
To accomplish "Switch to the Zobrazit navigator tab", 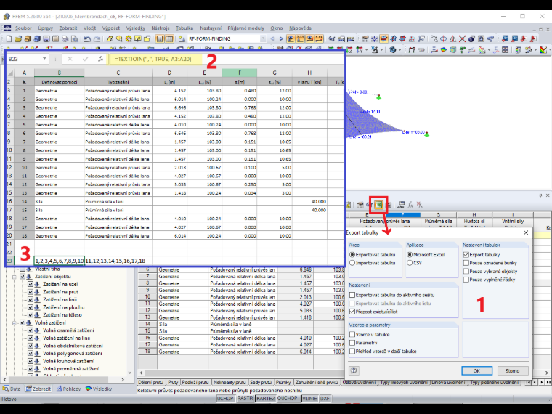I will click(38, 389).
